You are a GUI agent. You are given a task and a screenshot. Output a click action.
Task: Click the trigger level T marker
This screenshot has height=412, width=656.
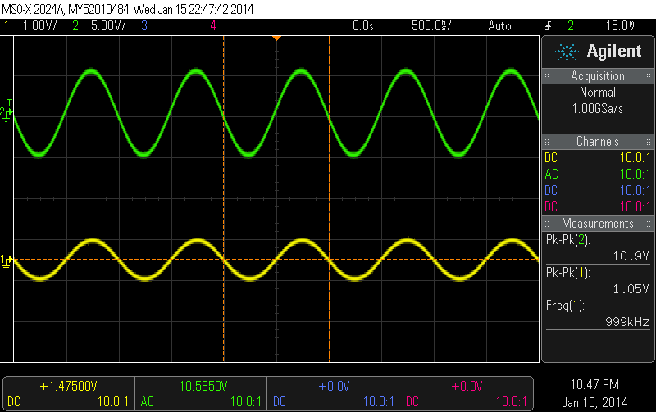(10, 102)
